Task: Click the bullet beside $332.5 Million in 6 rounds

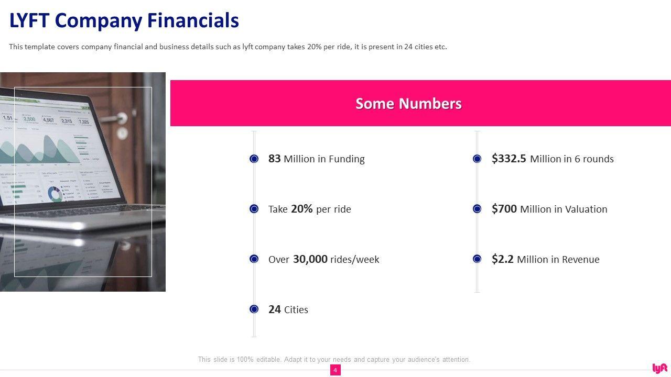Action: click(x=477, y=159)
